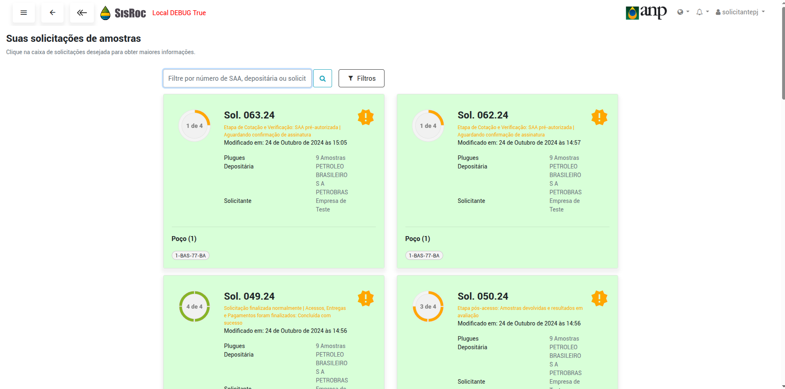The width and height of the screenshot is (785, 389).
Task: Focus the SAA number filter input
Action: coord(237,78)
